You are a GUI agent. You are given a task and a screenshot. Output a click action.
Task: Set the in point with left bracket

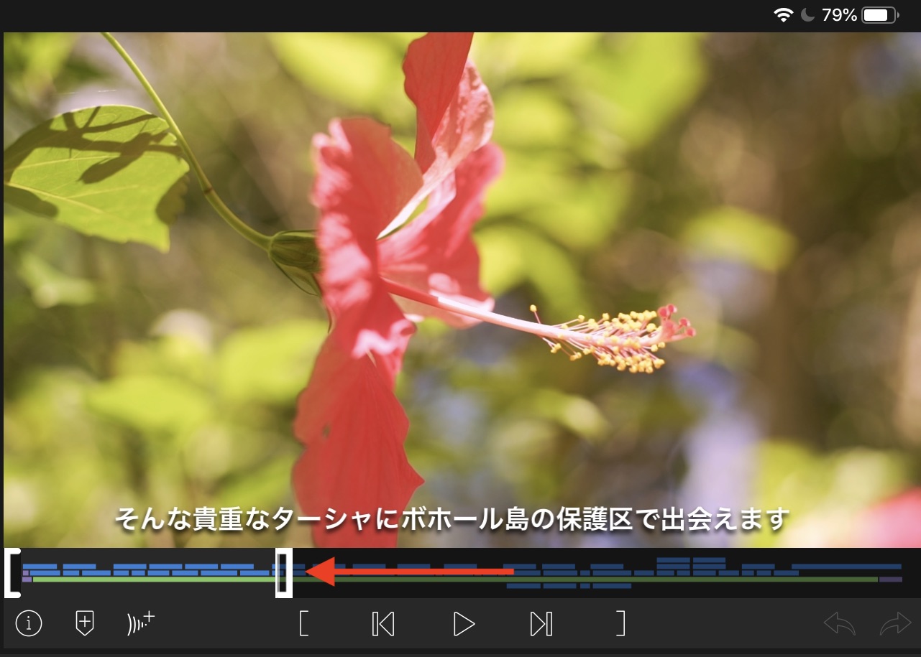304,623
